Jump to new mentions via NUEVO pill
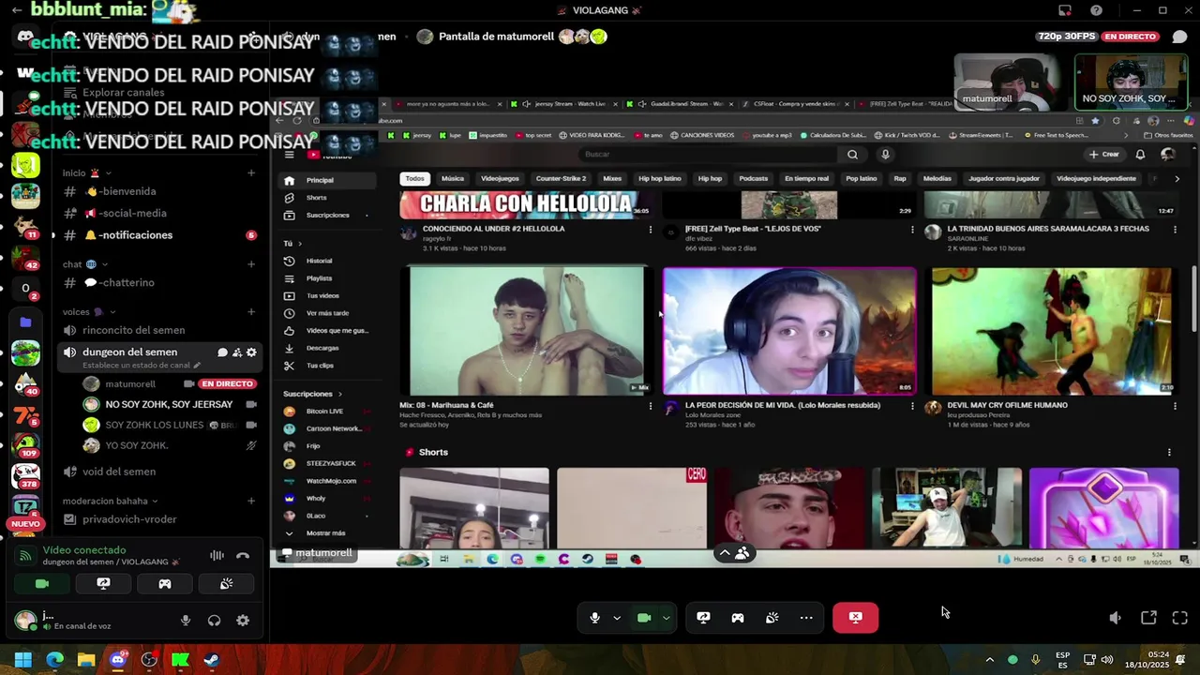 tap(25, 524)
